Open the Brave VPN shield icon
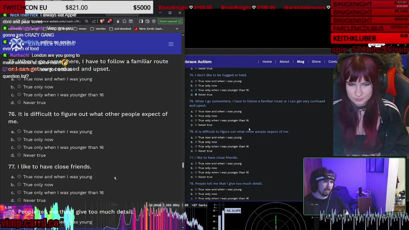The height and width of the screenshot is (230, 409). coord(154,21)
